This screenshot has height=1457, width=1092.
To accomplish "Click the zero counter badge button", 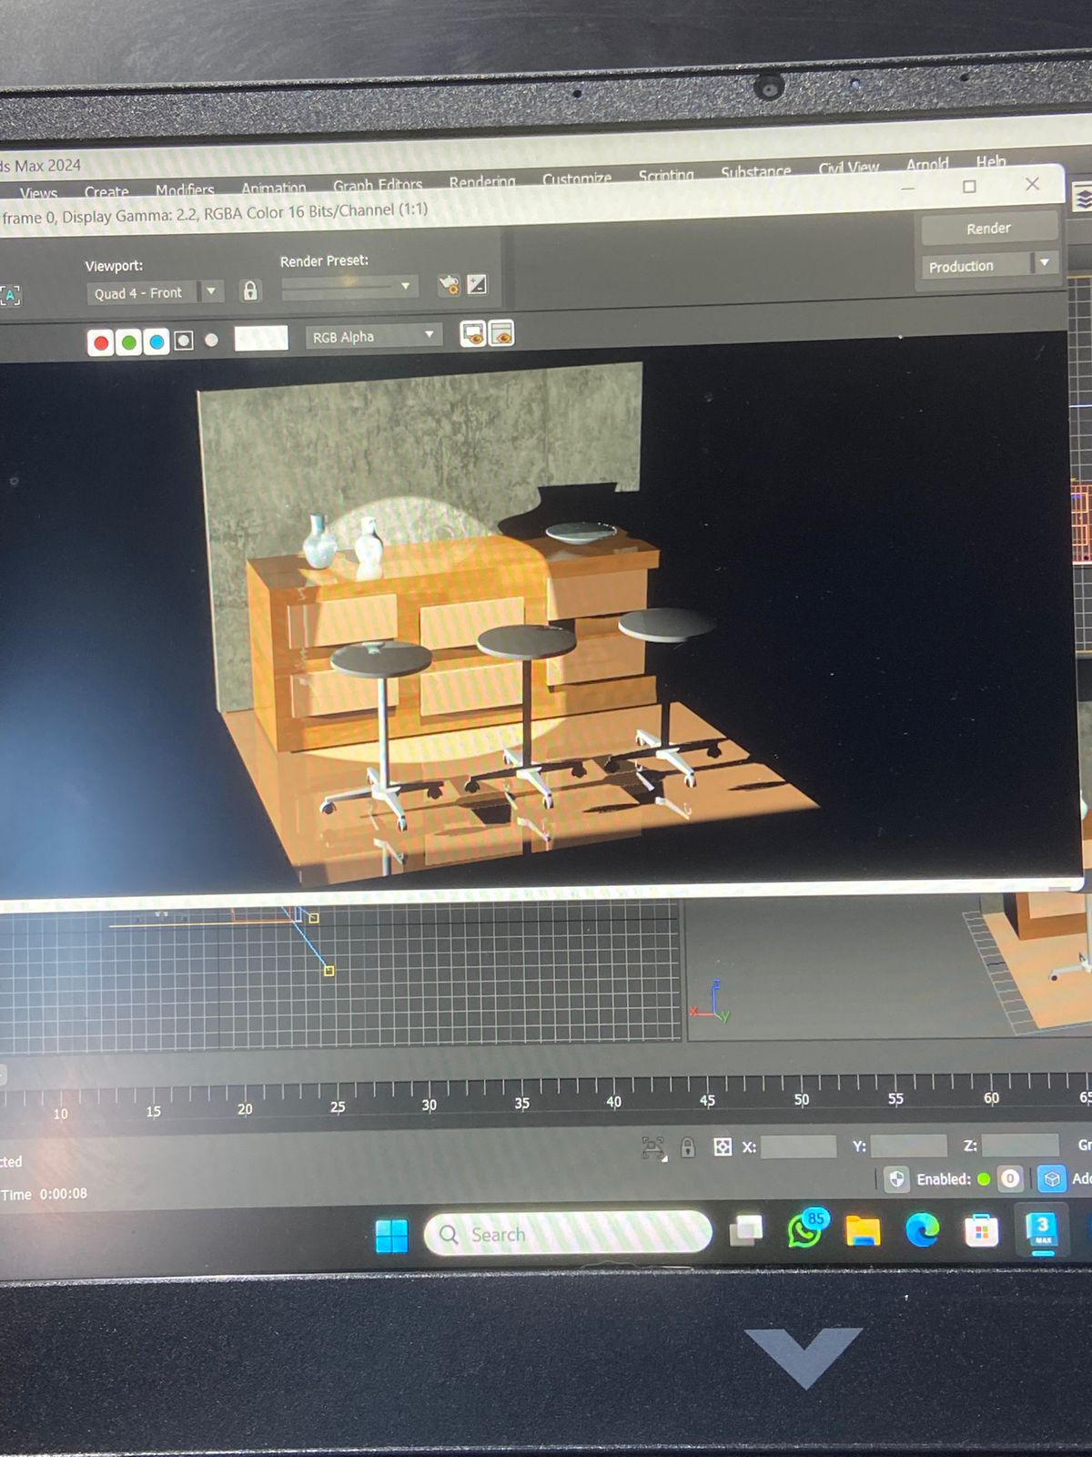I will point(1010,1178).
